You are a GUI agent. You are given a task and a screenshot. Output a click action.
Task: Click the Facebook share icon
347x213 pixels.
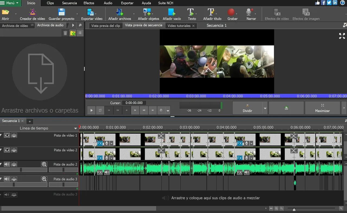click(323, 3)
